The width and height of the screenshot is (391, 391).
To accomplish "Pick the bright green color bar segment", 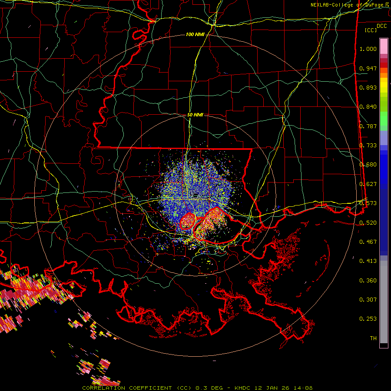I will coord(384,119).
